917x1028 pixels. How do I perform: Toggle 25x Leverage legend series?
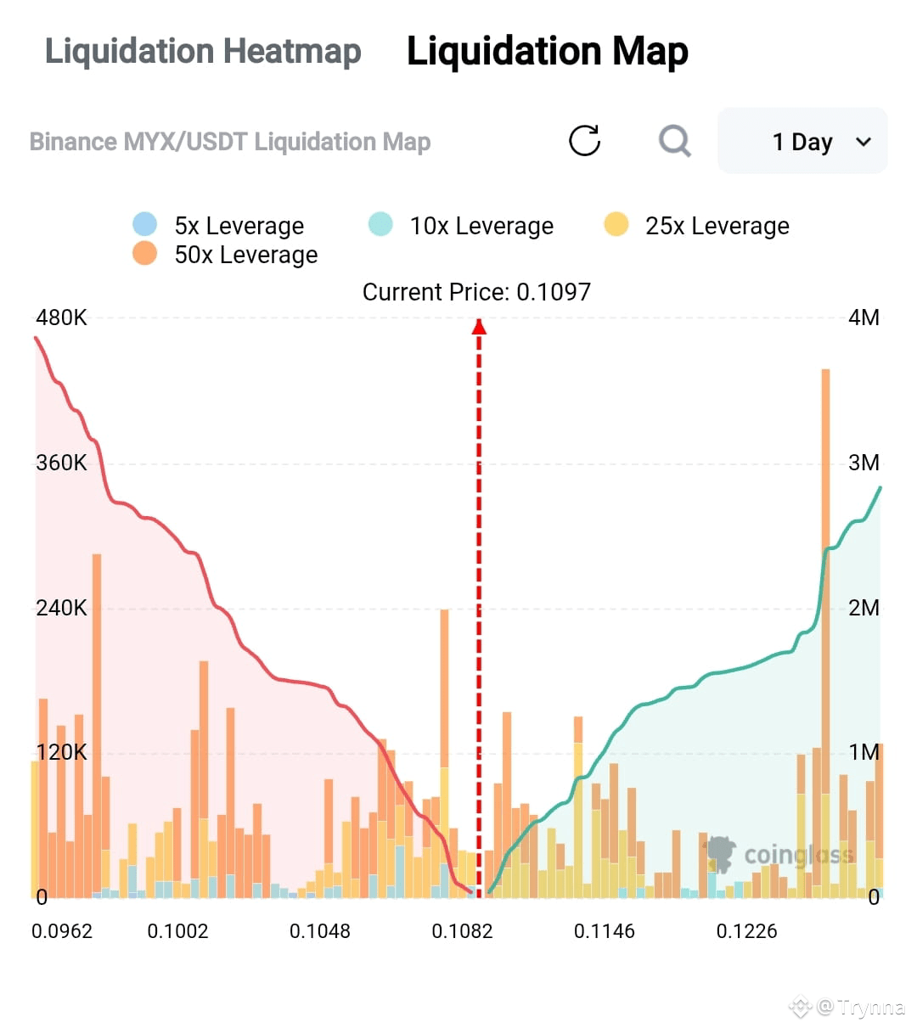point(697,226)
